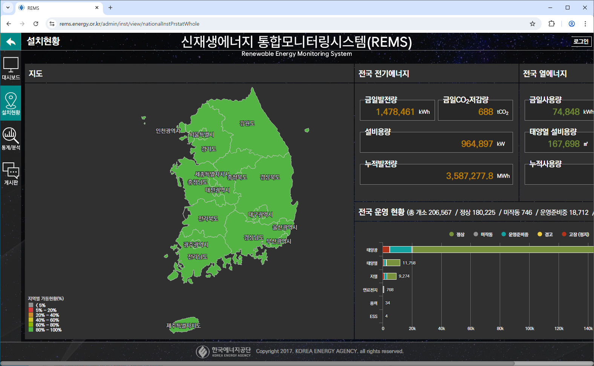Click the 전국 열에너지 panel heading
Image resolution: width=594 pixels, height=366 pixels.
(545, 74)
